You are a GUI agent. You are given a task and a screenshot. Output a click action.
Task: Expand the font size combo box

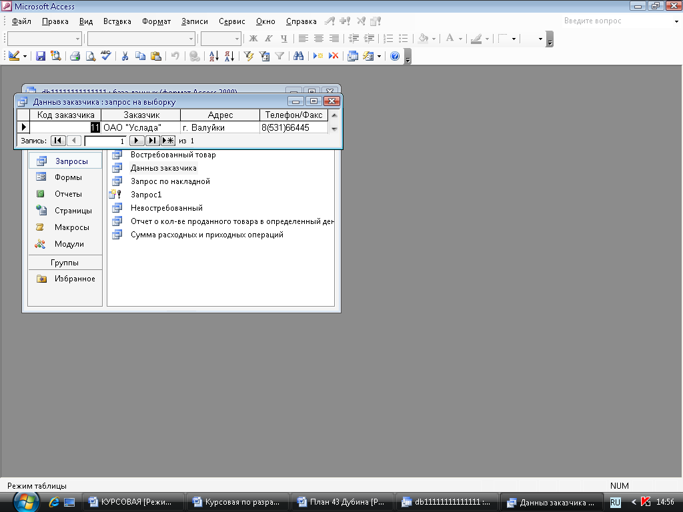pyautogui.click(x=237, y=39)
